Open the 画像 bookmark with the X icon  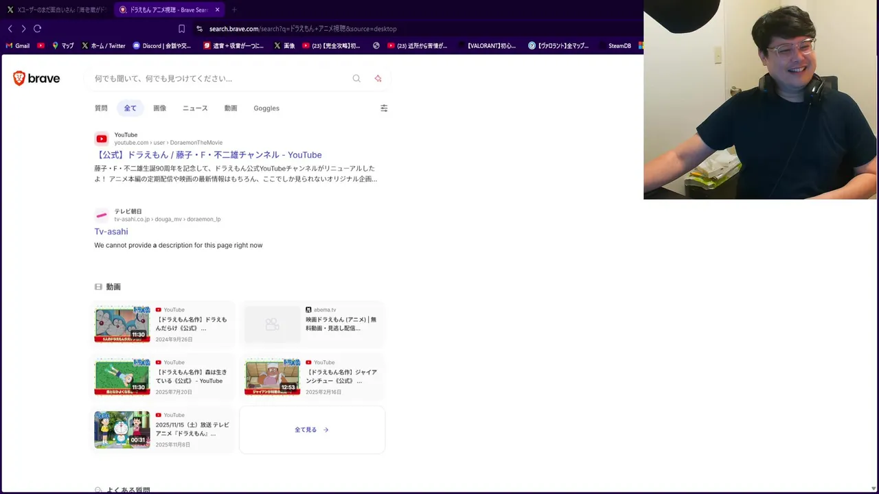(284, 46)
